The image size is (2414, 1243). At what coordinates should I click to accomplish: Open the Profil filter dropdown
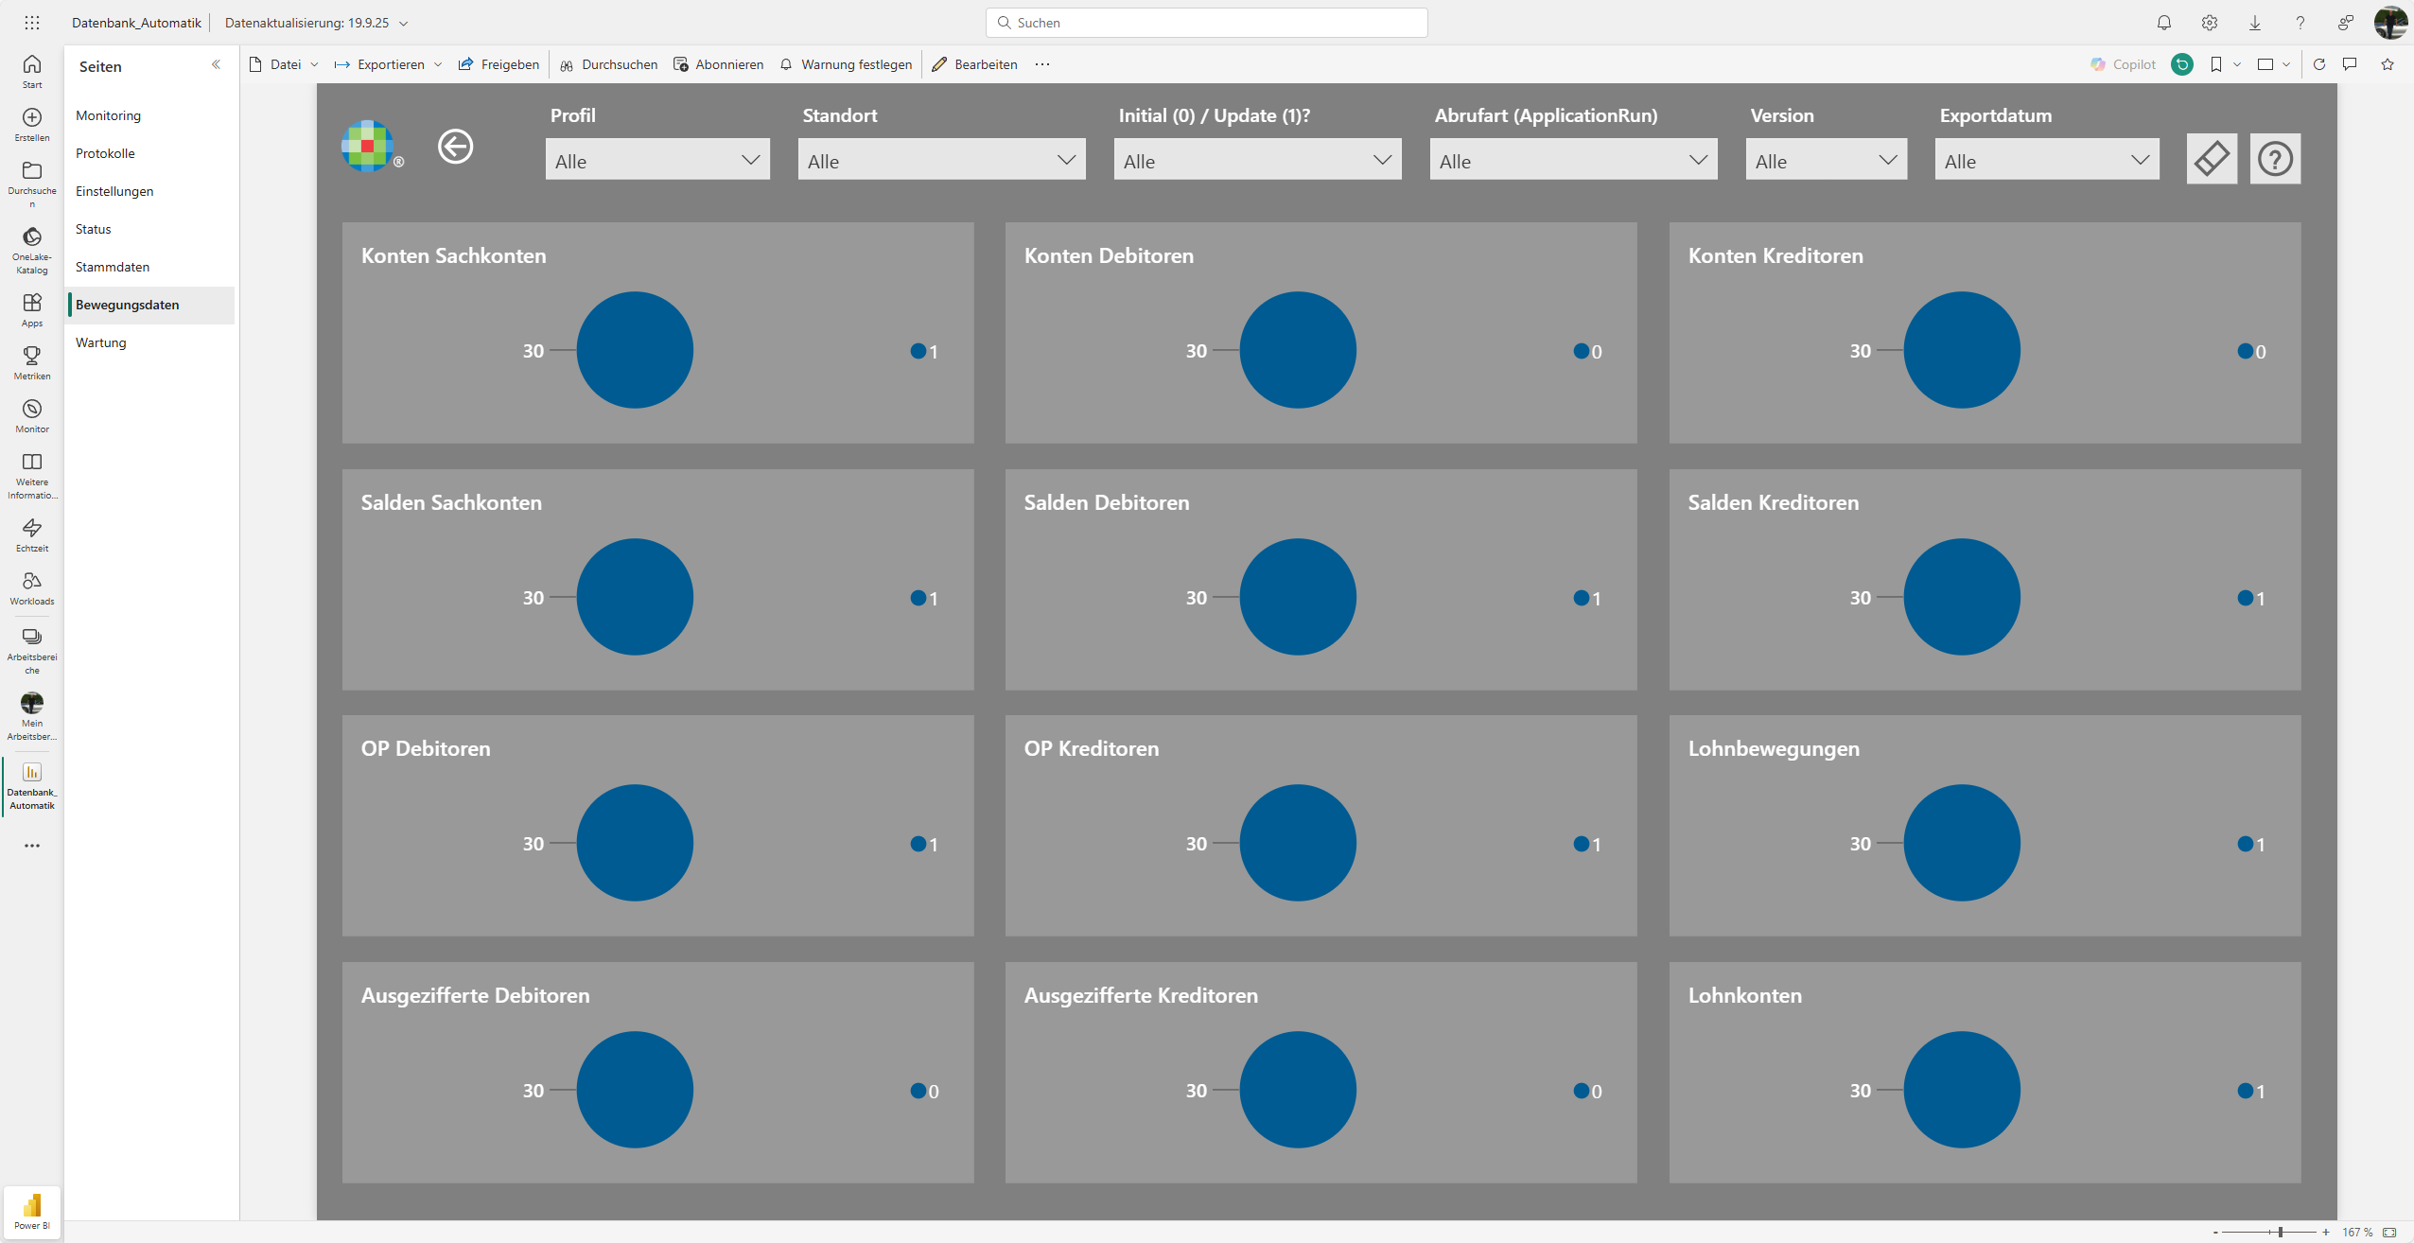656,159
